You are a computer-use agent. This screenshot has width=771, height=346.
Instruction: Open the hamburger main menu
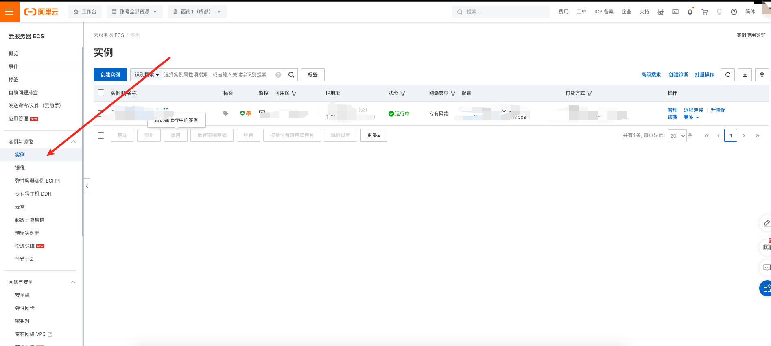click(x=9, y=12)
